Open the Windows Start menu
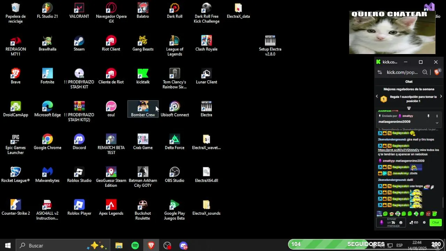Viewport: 446px width, 251px height. pyautogui.click(x=8, y=245)
